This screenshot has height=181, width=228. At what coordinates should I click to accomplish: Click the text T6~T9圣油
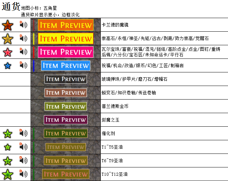112,160
